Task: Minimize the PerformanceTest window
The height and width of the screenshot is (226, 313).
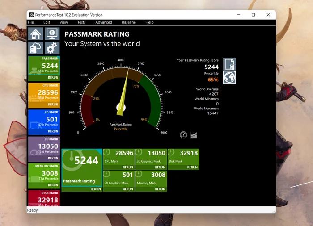Action: [238, 15]
